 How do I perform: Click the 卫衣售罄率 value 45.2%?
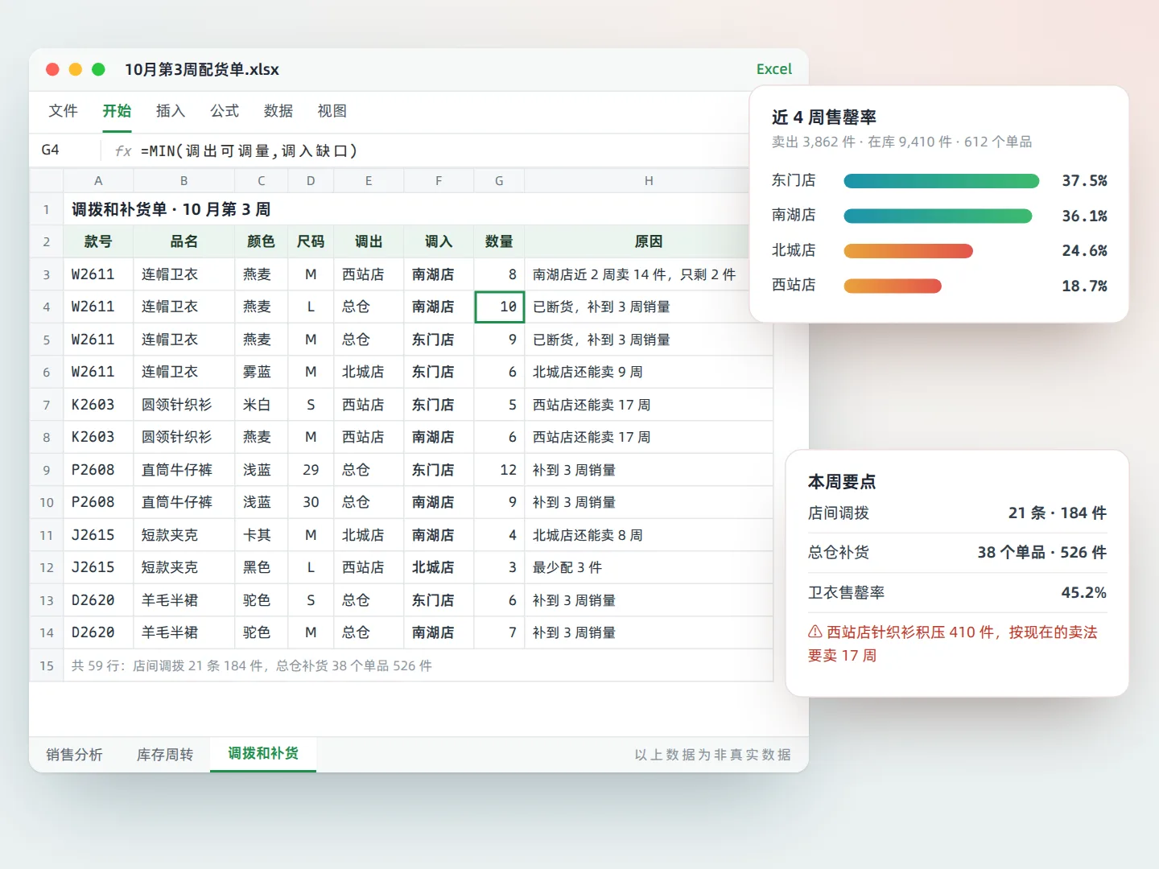tap(1083, 593)
